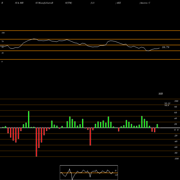Click the 95.12 value in the MR panel
The image size is (180, 180).
[x=167, y=103]
